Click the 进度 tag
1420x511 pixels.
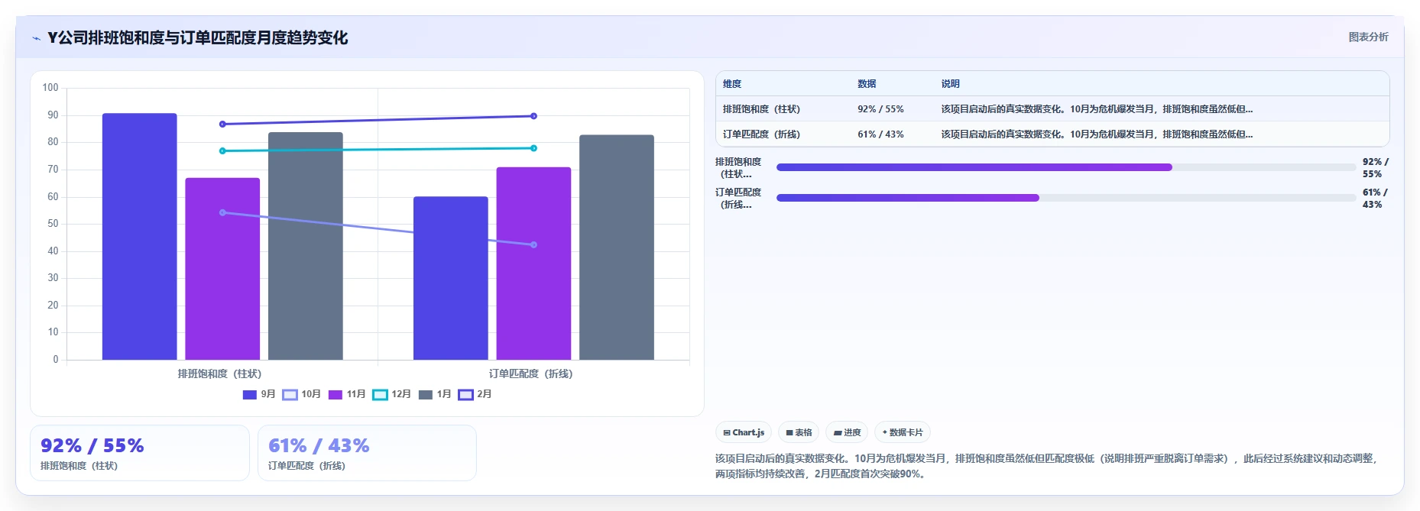[847, 432]
